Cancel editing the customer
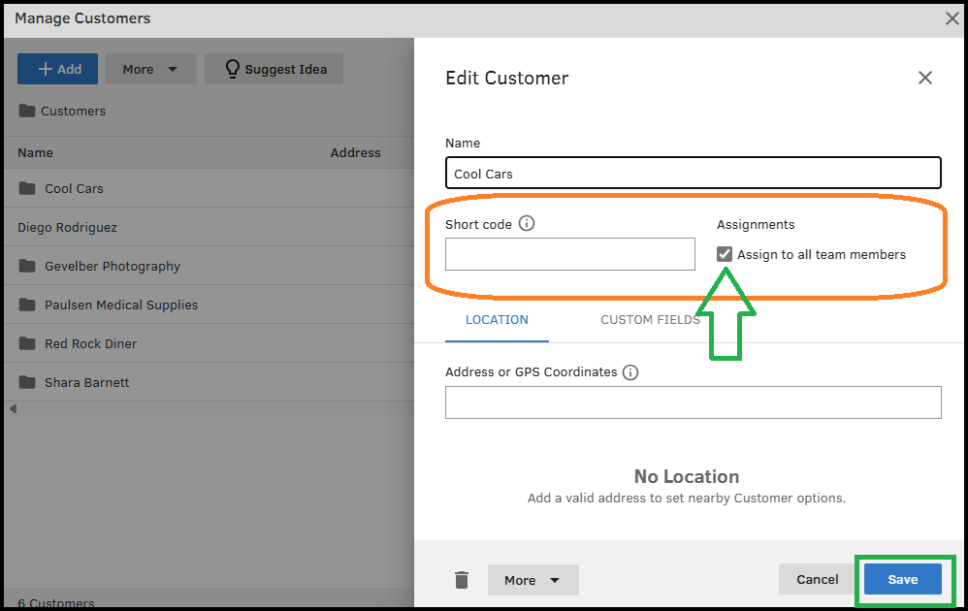Viewport: 968px width, 611px height. coord(817,579)
